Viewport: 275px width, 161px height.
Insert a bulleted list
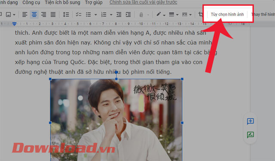click(x=89, y=14)
